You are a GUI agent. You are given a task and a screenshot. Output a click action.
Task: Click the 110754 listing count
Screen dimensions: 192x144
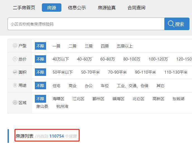tap(57, 136)
